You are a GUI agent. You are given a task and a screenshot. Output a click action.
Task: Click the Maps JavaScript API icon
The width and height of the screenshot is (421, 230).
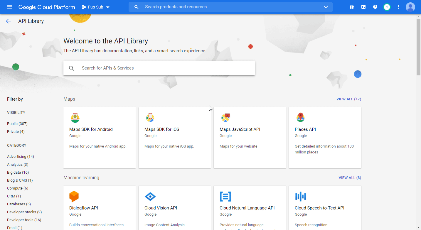coord(225,118)
